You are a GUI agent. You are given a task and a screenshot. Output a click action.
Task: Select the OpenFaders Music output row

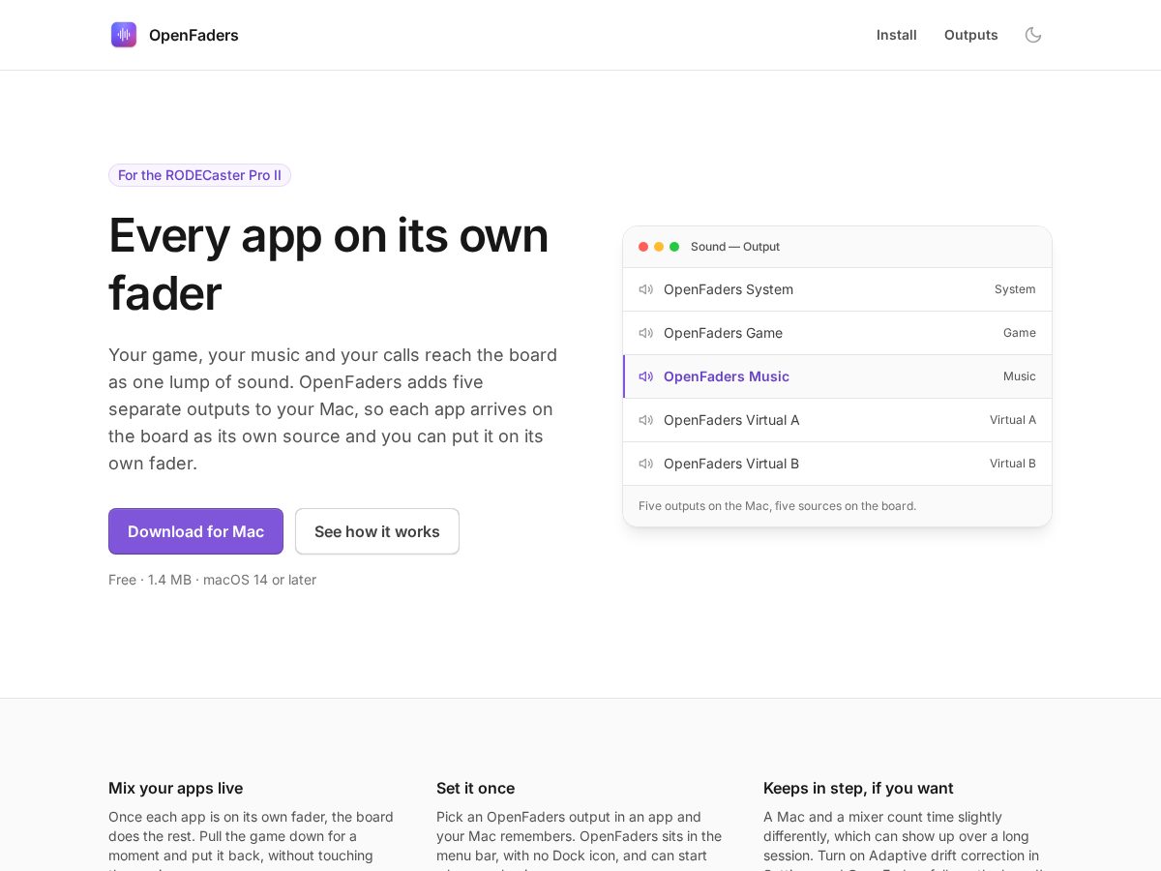tap(837, 376)
